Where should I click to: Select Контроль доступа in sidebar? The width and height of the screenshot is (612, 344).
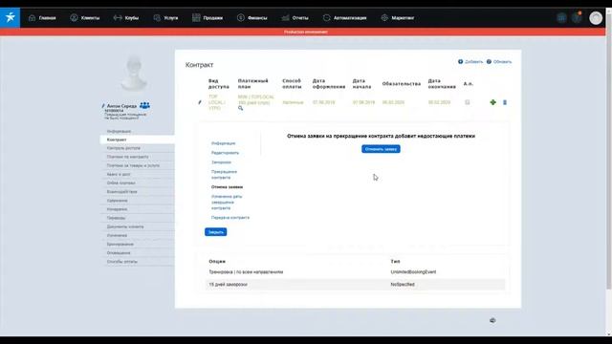pyautogui.click(x=123, y=148)
